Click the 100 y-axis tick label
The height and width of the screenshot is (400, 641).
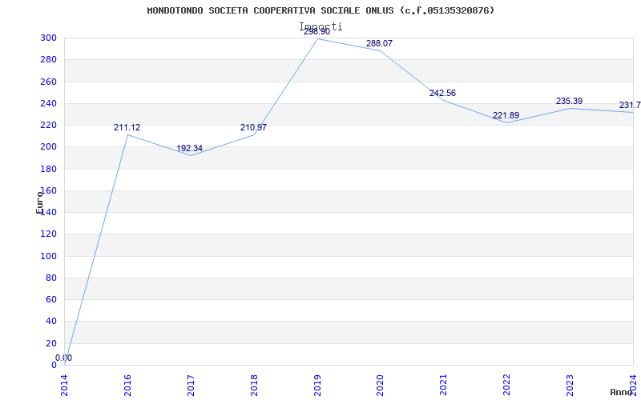coord(48,256)
